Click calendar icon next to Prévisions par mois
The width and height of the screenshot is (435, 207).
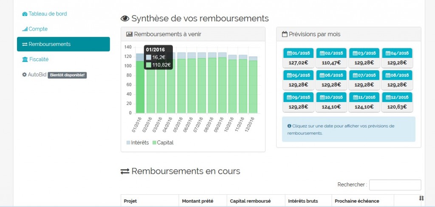point(285,34)
